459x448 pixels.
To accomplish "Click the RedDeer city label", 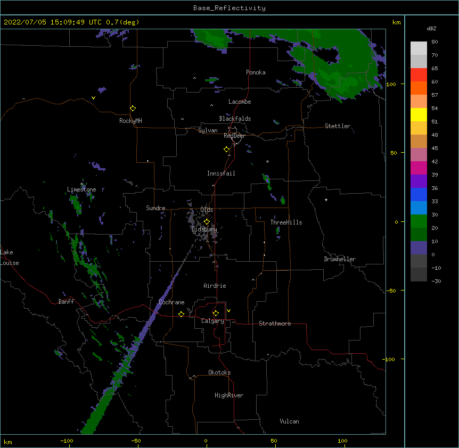I will (234, 136).
